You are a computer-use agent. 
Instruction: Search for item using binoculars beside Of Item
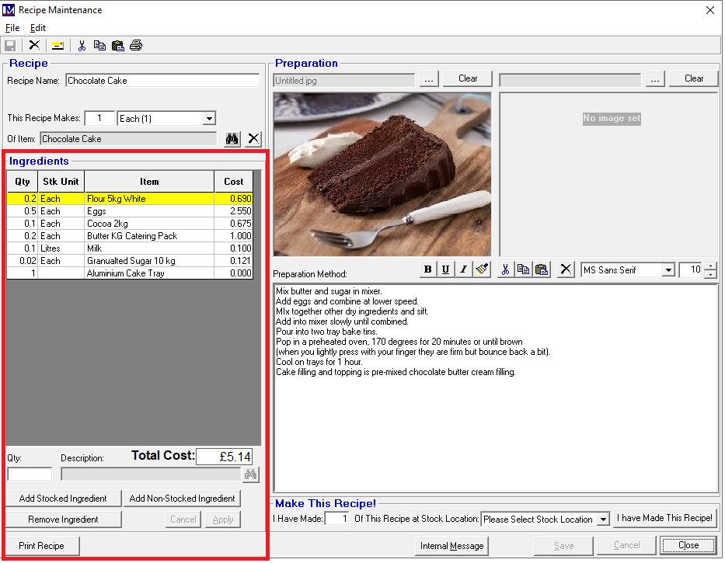click(x=232, y=139)
